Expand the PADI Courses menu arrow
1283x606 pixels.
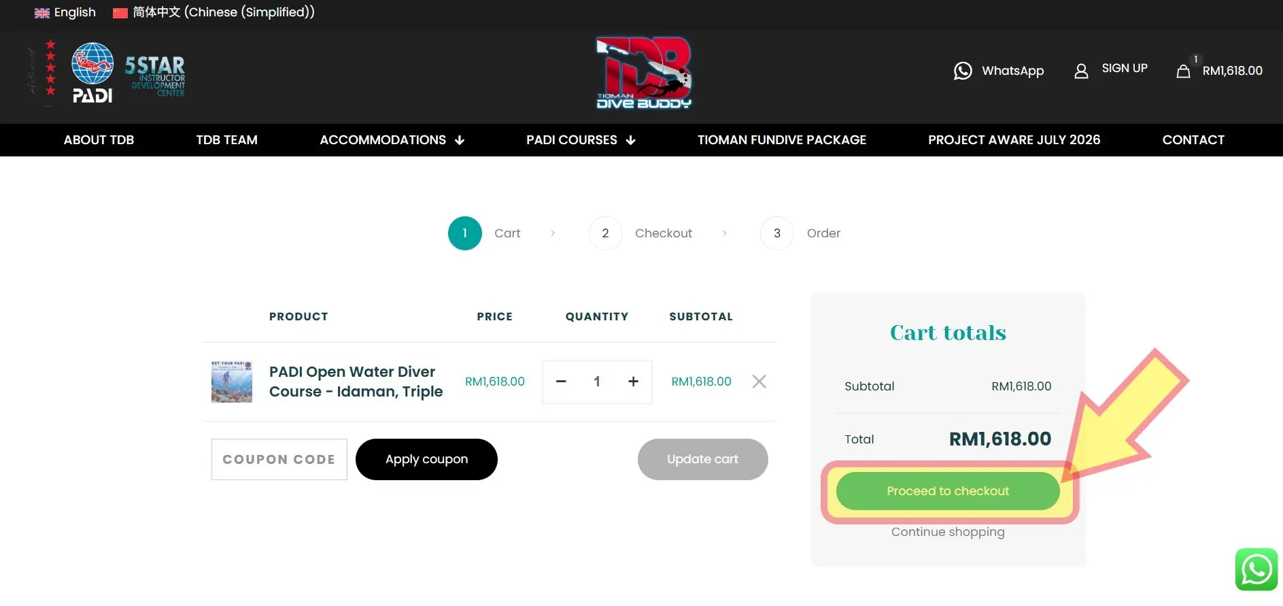tap(630, 140)
